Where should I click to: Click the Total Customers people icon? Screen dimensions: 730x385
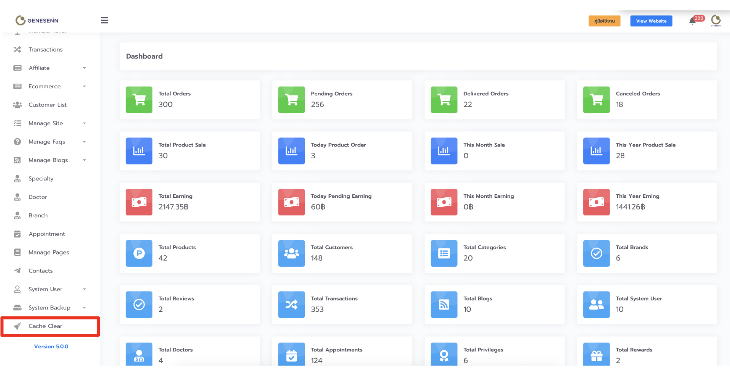click(291, 253)
